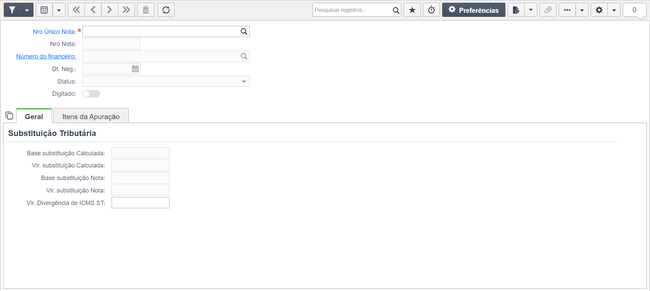Image resolution: width=650 pixels, height=291 pixels.
Task: Delete record with trash icon
Action: point(146,10)
